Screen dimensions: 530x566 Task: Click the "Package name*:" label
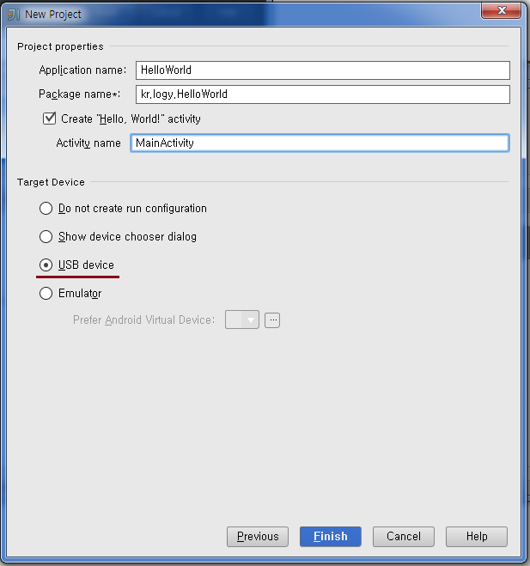(x=79, y=94)
